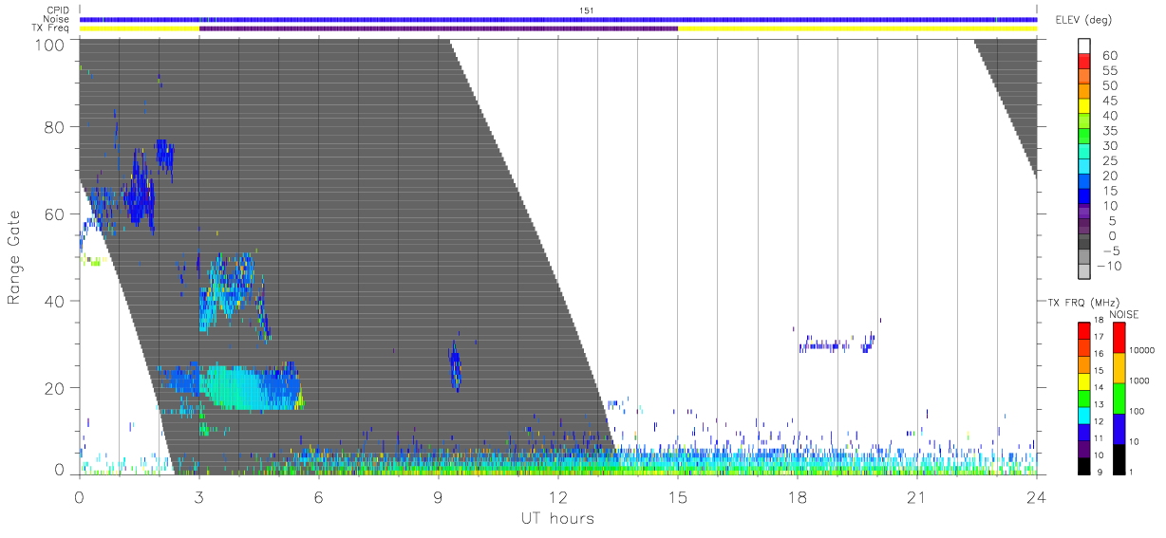Select the cyan 12–13 MHz TX FRQ swatch
The width and height of the screenshot is (1166, 538).
click(x=1083, y=414)
